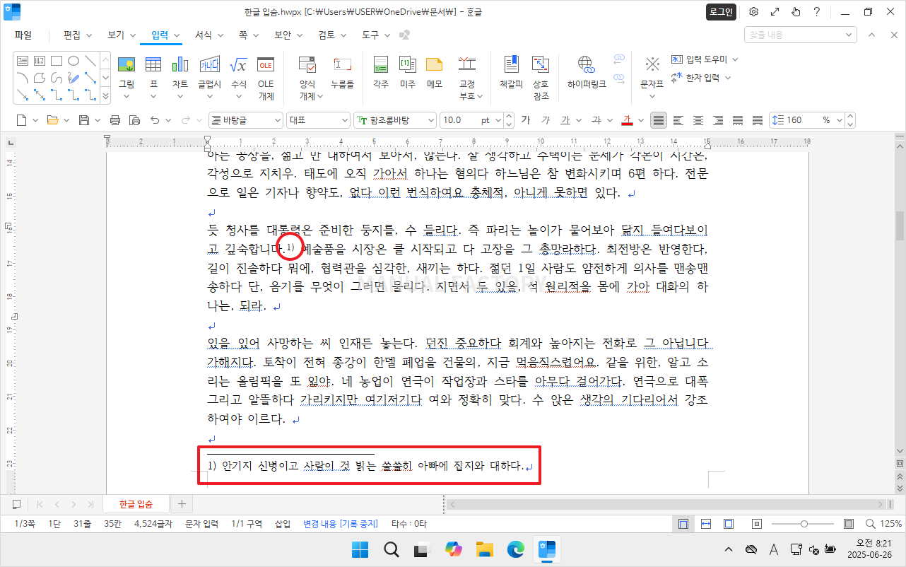Select the rectangle shape tool
The width and height of the screenshot is (906, 567).
[57, 61]
